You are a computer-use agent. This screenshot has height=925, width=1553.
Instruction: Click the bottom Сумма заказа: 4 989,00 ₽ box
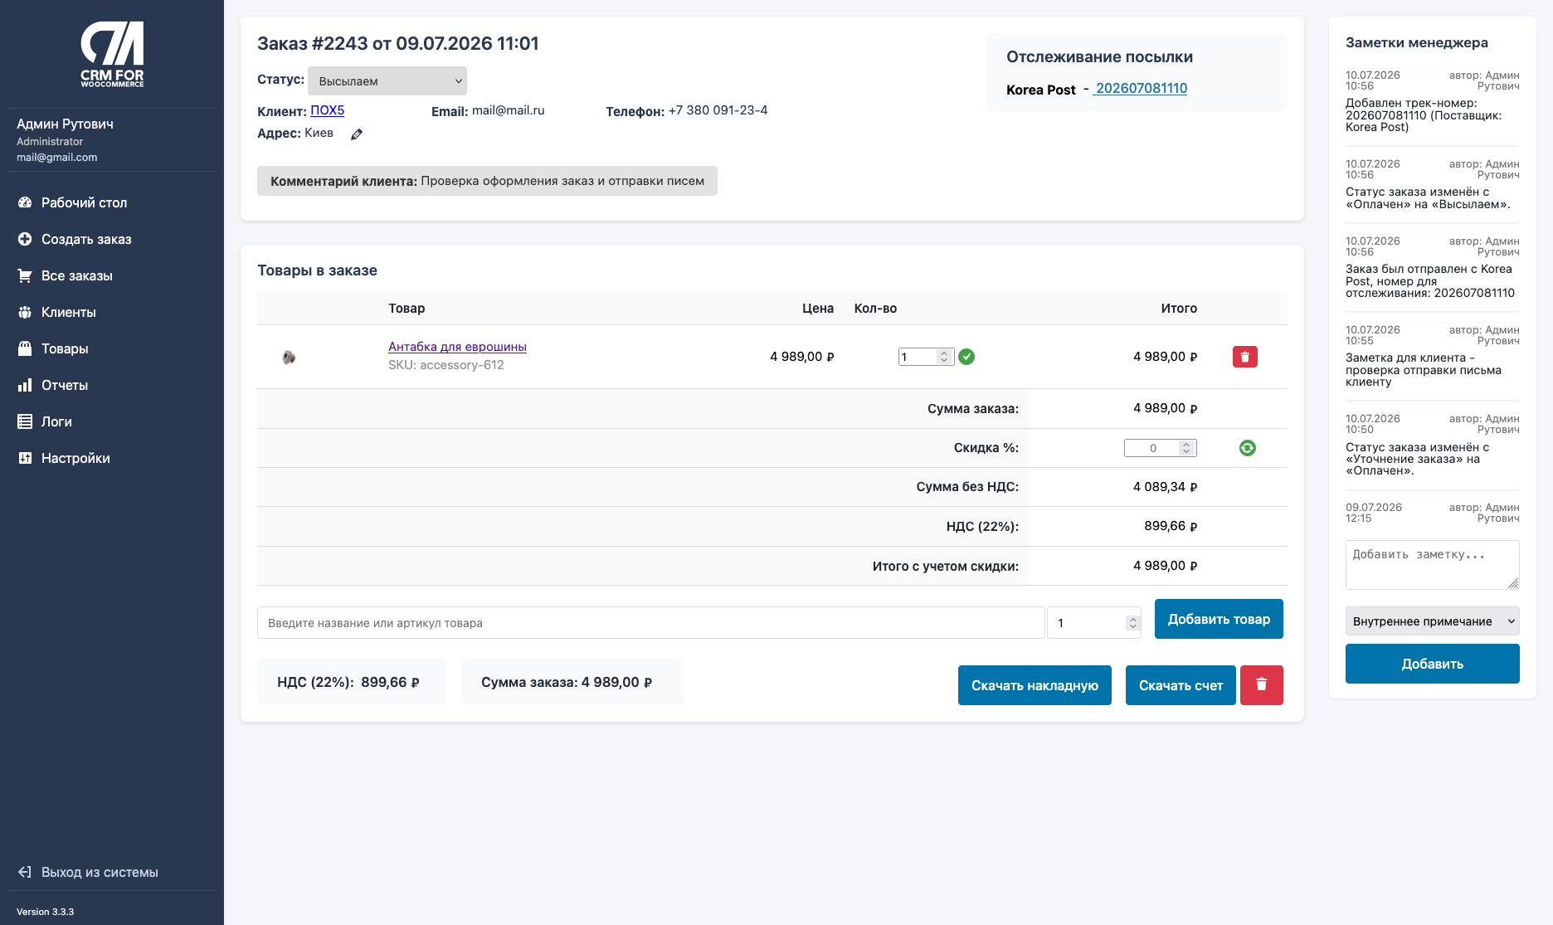pyautogui.click(x=572, y=682)
